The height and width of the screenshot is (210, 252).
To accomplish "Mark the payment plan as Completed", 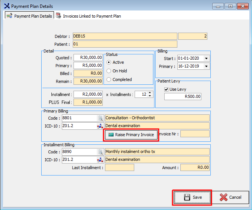I will coord(109,79).
